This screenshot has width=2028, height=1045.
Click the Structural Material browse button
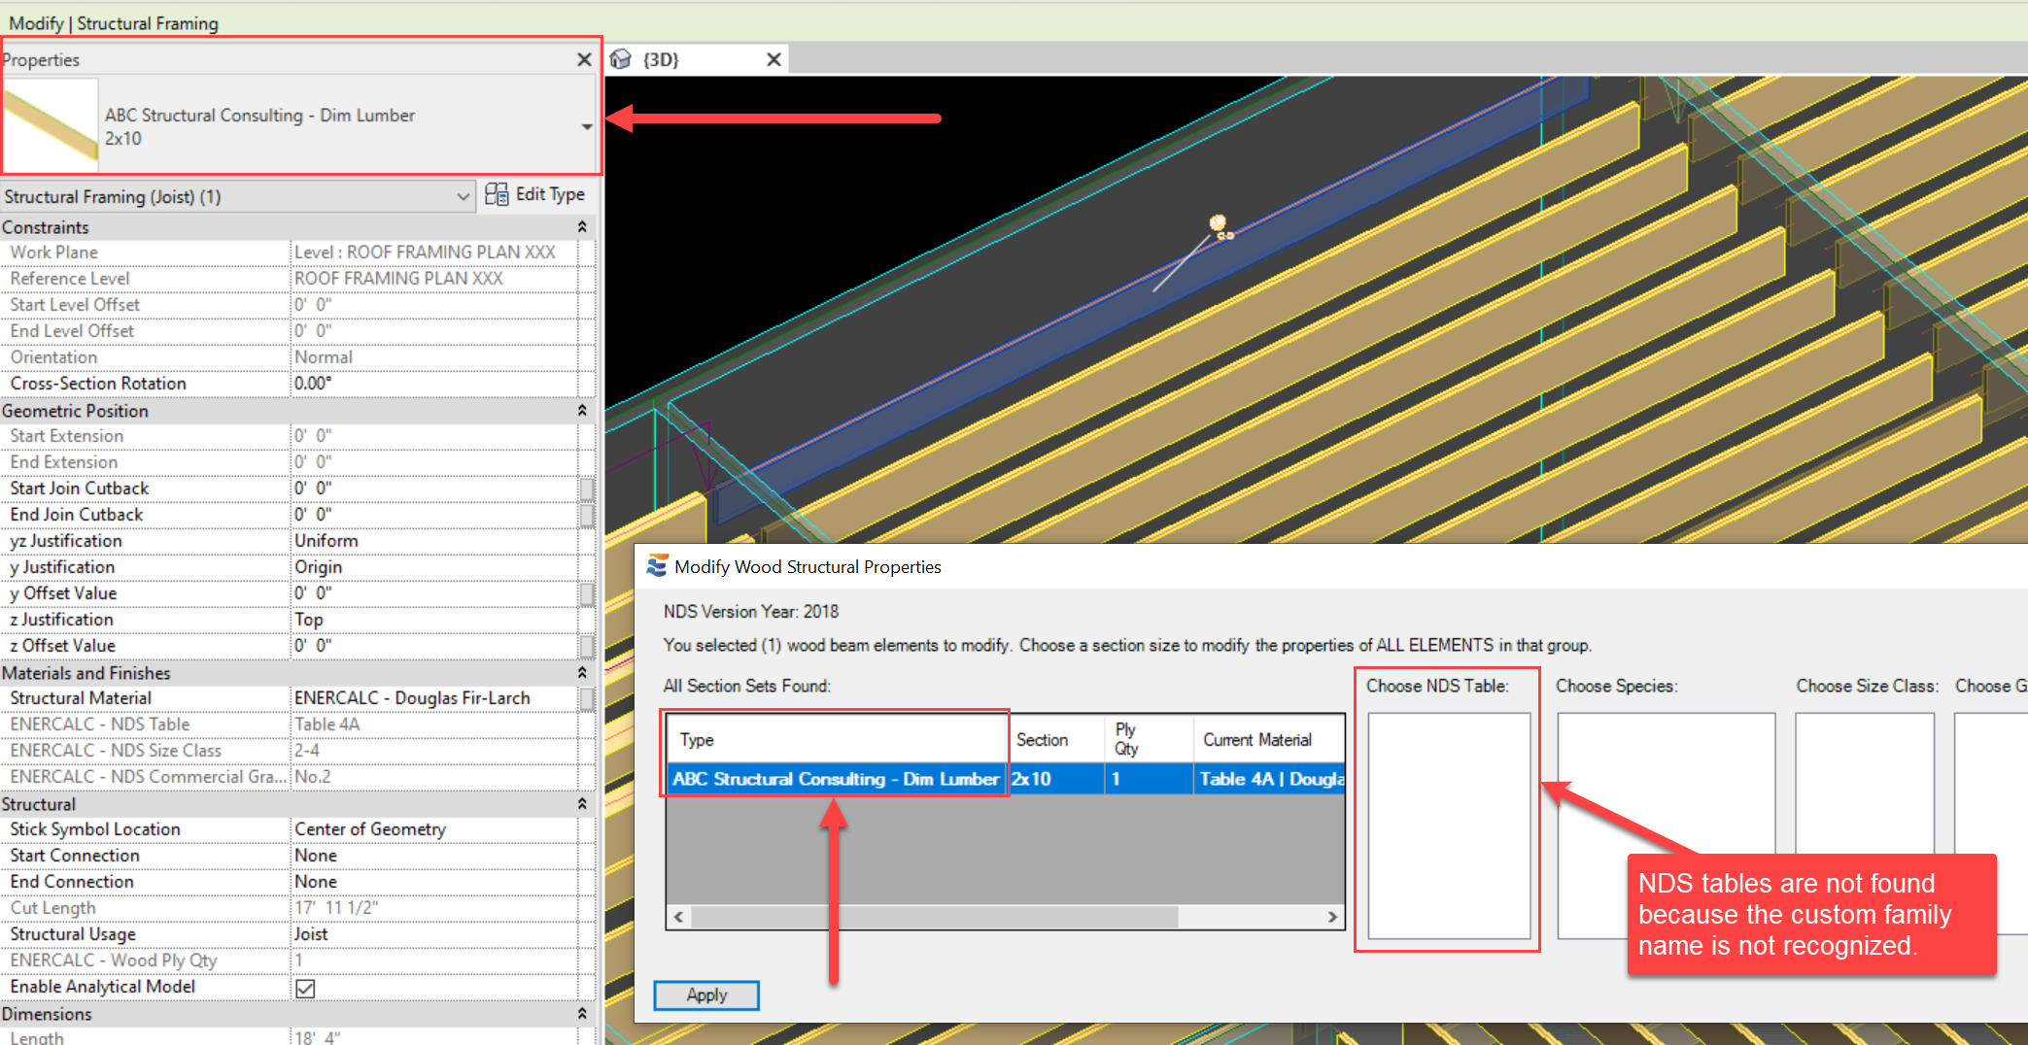click(587, 698)
